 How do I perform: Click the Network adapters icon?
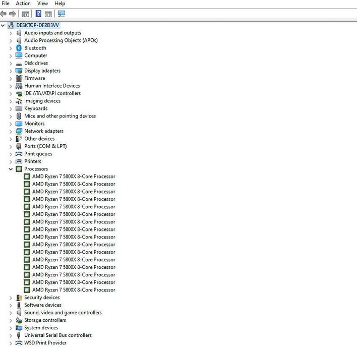(x=19, y=131)
